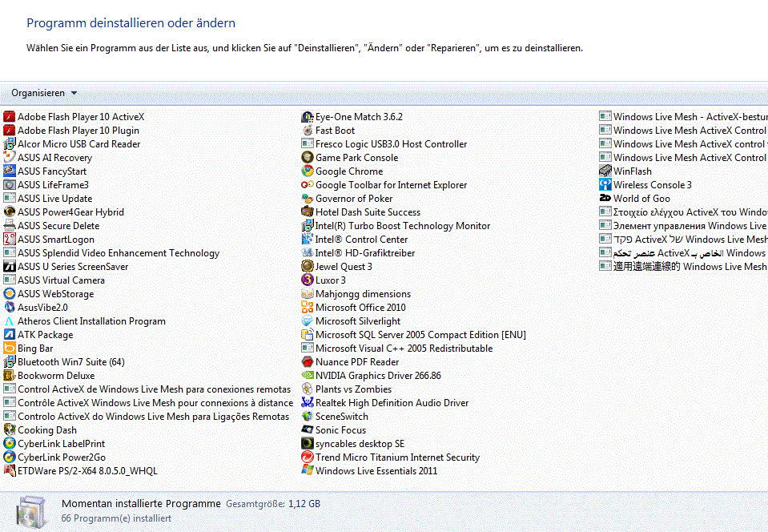Select ASUS Secure Delete entry
Image resolution: width=768 pixels, height=532 pixels.
pos(51,226)
